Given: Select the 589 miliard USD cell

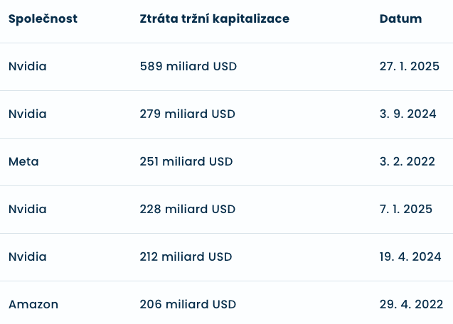Looking at the screenshot, I should (x=188, y=67).
